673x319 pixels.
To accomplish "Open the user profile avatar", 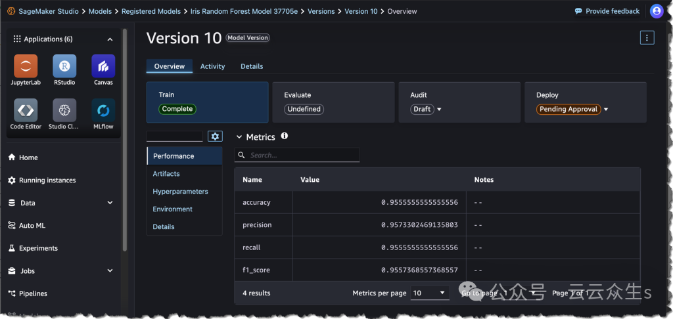I will click(x=657, y=11).
